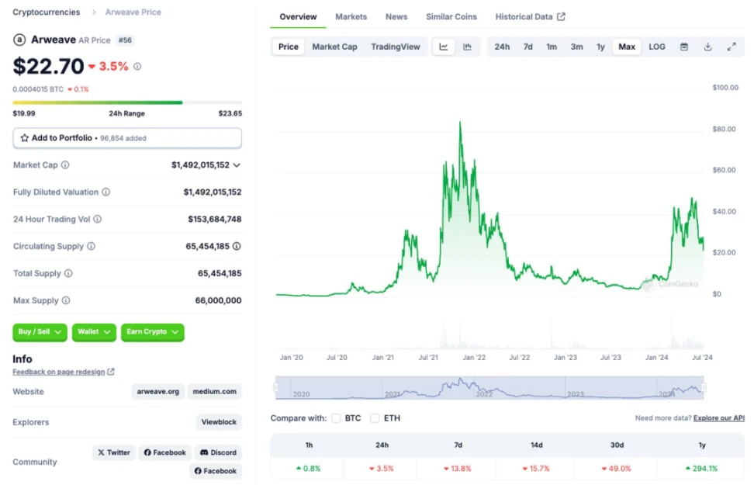The width and height of the screenshot is (754, 485).
Task: Switch to the Markets tab
Action: click(x=351, y=16)
